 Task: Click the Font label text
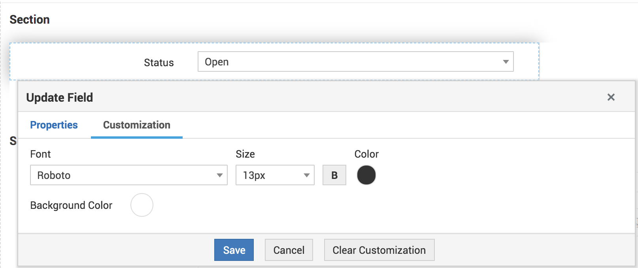tap(40, 154)
